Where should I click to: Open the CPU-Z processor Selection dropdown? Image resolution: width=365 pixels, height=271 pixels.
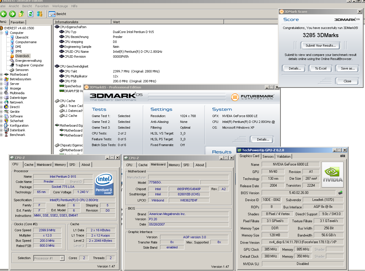point(62,258)
